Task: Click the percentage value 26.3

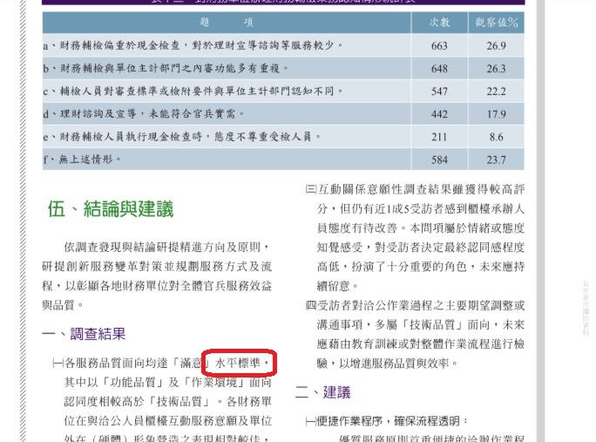Action: [x=497, y=68]
